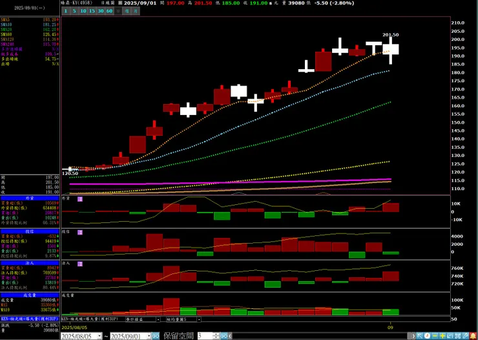478x340 pixels.
Task: Click the SMA240 indicator label
Action: point(7,44)
